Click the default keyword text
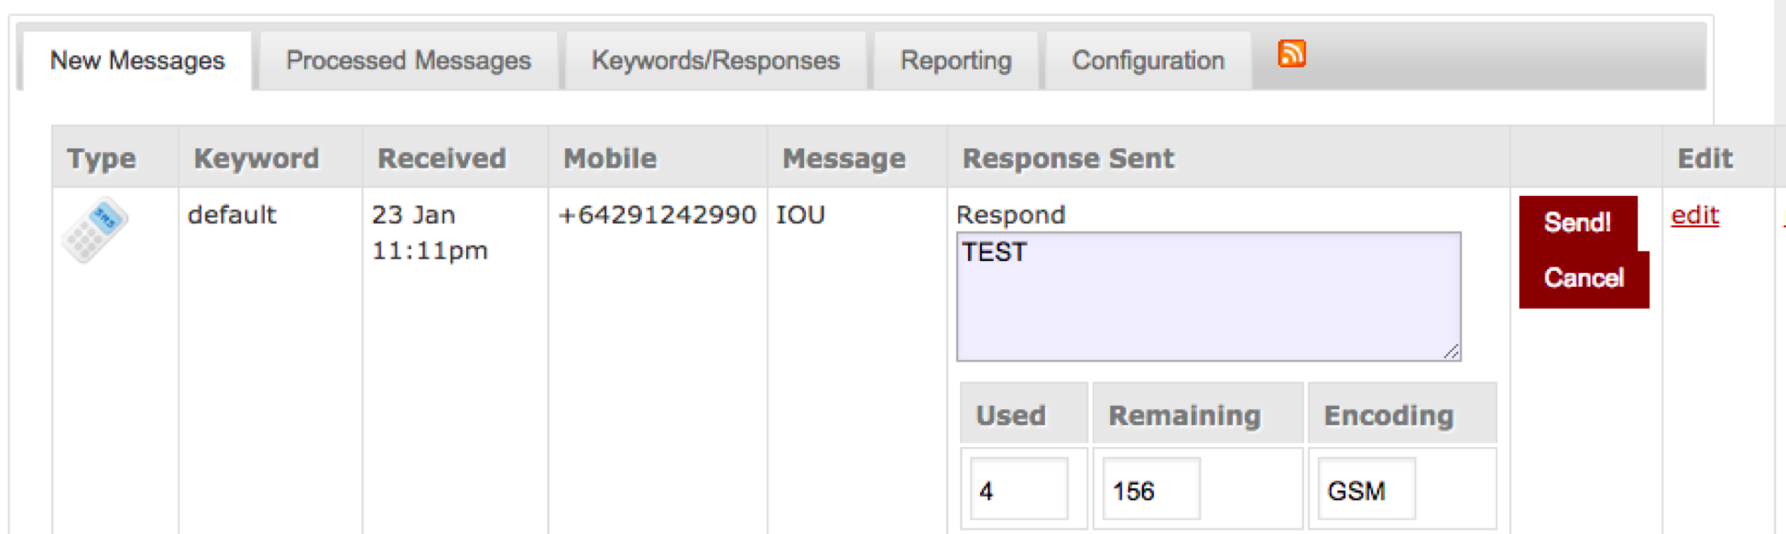 (x=231, y=214)
